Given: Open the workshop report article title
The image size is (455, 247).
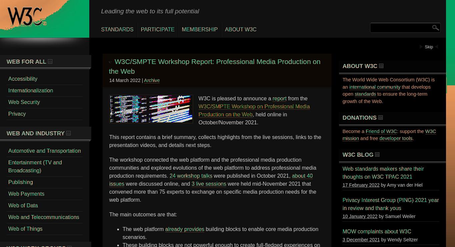Looking at the screenshot, I should [x=215, y=66].
